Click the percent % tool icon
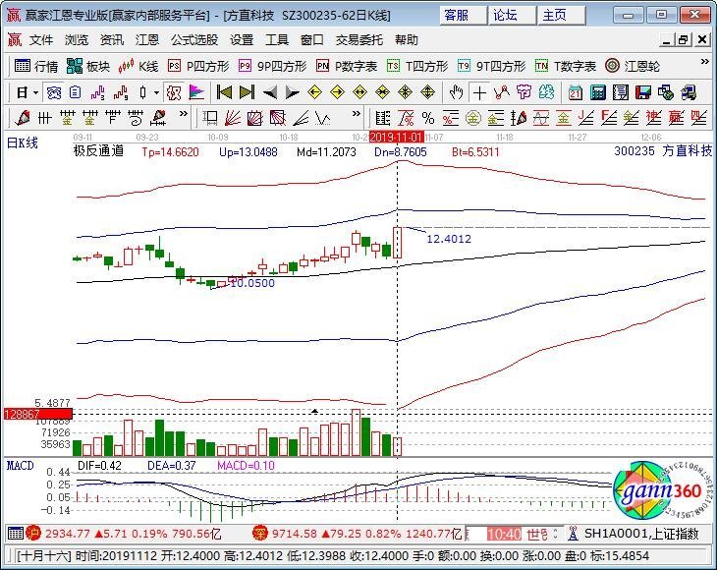The width and height of the screenshot is (717, 570). click(428, 119)
